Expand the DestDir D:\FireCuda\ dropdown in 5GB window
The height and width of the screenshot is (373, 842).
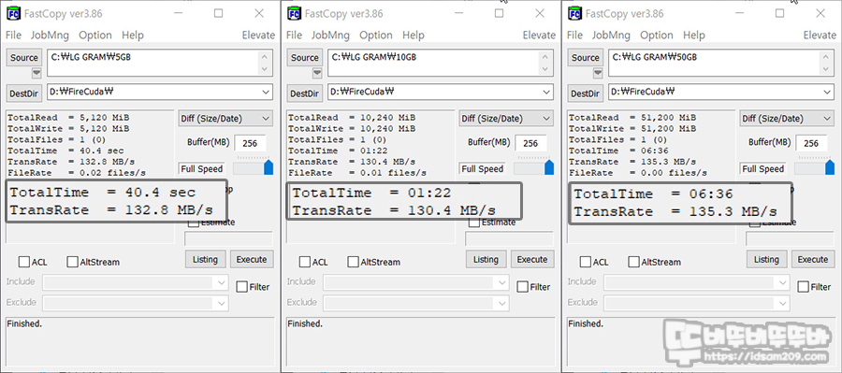coord(266,93)
